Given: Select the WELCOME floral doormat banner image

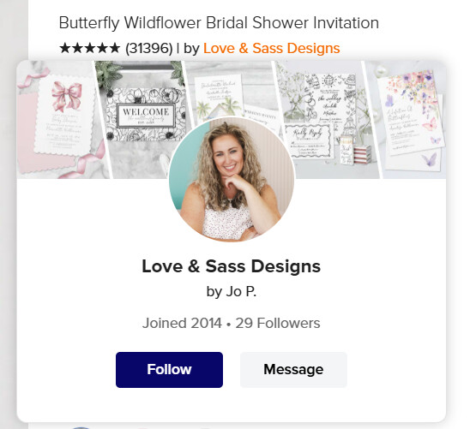Looking at the screenshot, I should click(142, 120).
